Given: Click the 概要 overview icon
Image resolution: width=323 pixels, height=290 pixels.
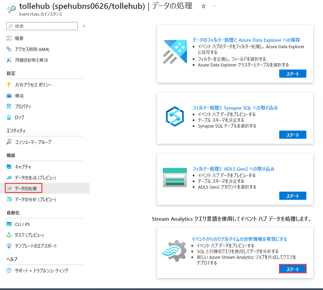Looking at the screenshot, I should point(9,38).
